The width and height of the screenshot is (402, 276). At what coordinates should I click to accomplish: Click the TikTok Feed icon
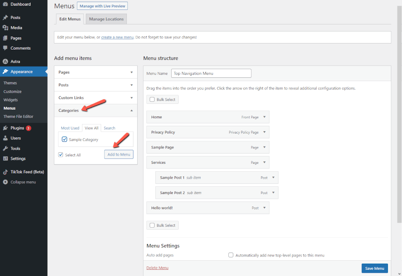[5, 172]
